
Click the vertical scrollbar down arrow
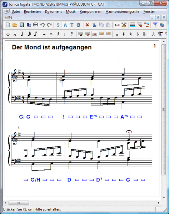coord(164,198)
